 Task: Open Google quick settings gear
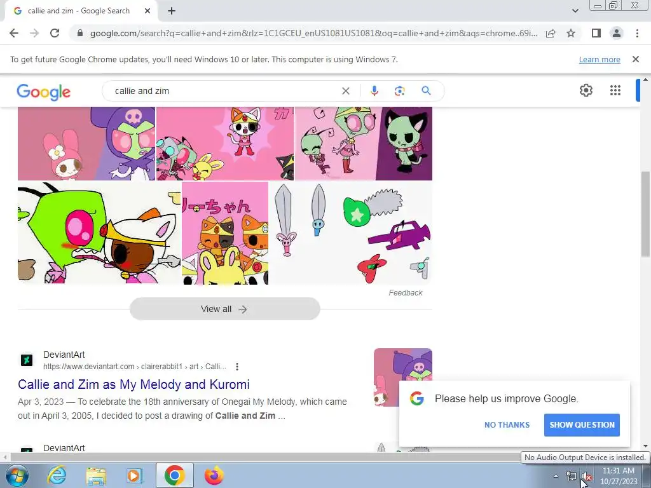click(586, 90)
